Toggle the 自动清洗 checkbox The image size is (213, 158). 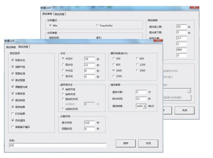(13, 120)
